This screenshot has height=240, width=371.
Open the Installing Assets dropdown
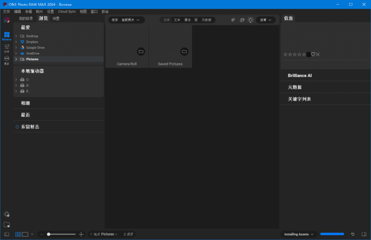coord(298,234)
